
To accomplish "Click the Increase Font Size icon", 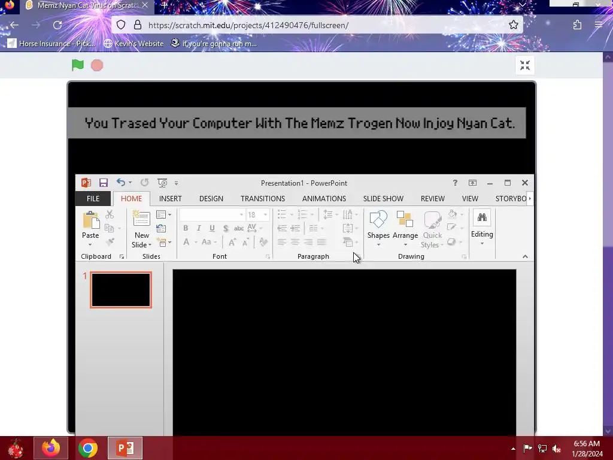I will pyautogui.click(x=232, y=242).
